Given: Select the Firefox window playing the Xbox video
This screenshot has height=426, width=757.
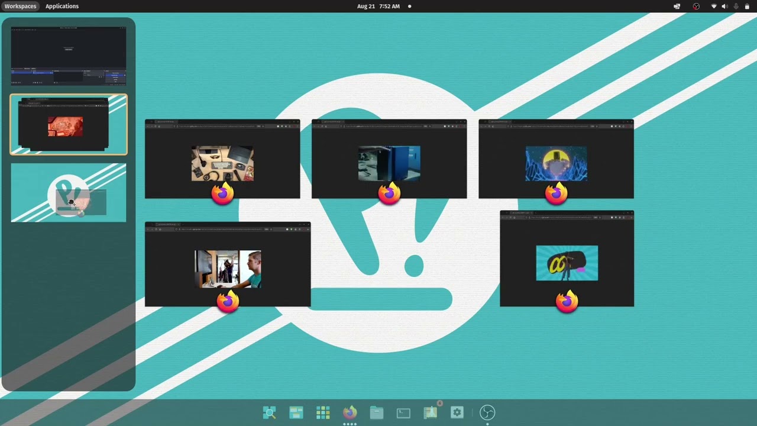Looking at the screenshot, I should [x=389, y=158].
